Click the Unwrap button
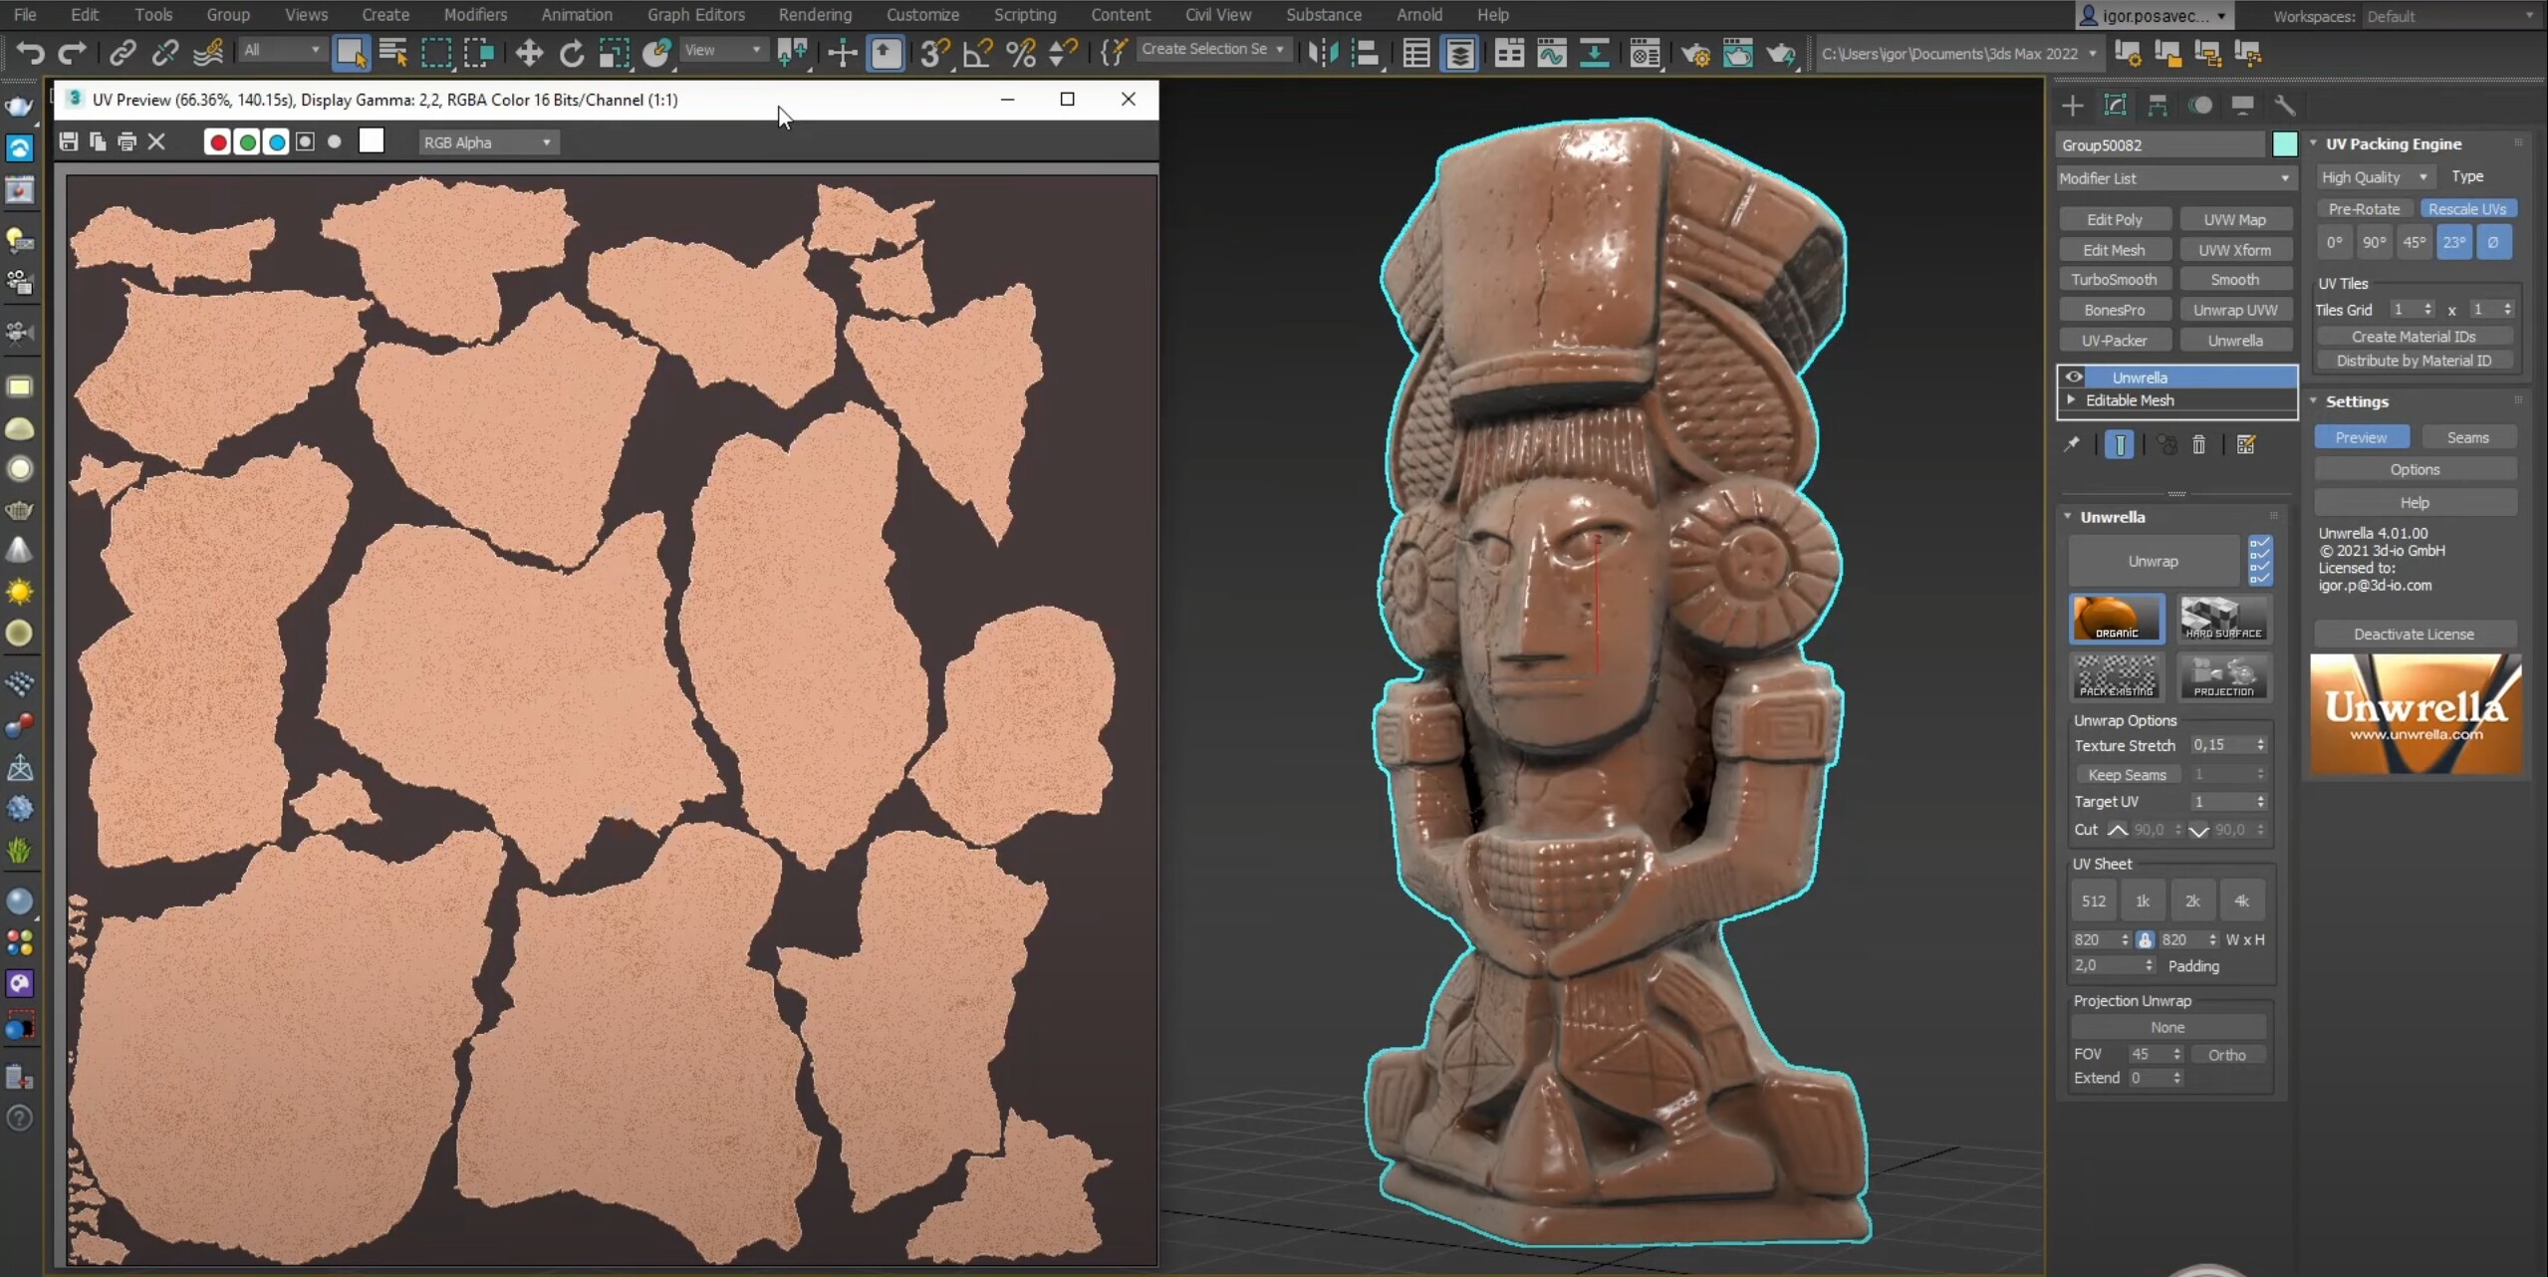The width and height of the screenshot is (2548, 1277). tap(2153, 561)
